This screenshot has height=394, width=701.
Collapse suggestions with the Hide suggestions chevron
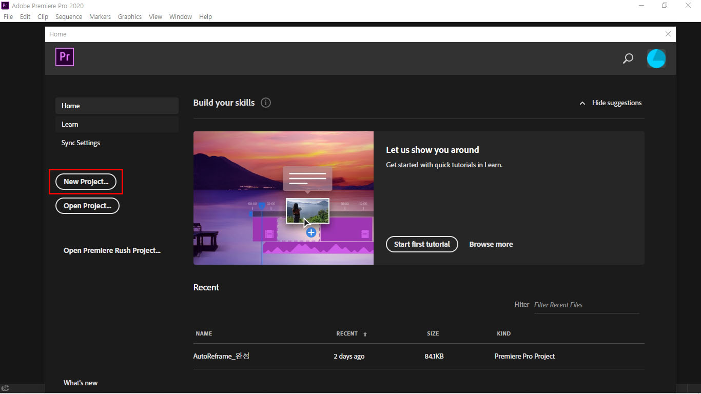582,103
